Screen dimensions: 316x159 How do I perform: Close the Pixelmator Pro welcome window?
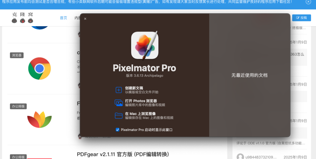tap(85, 19)
